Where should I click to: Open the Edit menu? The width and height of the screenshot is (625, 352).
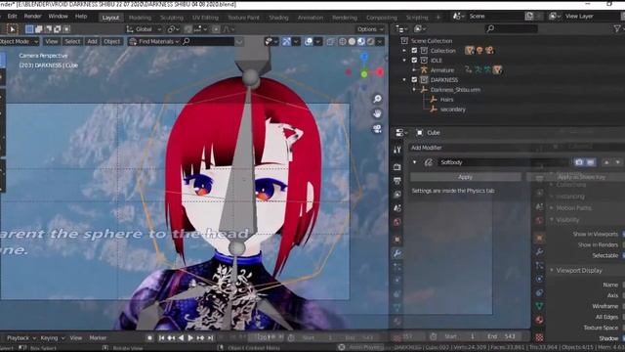(12, 17)
